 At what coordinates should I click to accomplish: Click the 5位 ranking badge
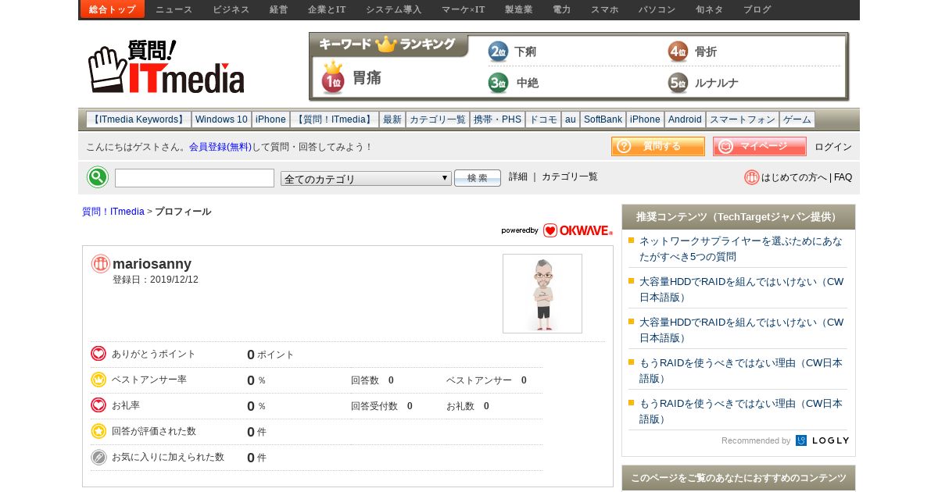(x=678, y=82)
